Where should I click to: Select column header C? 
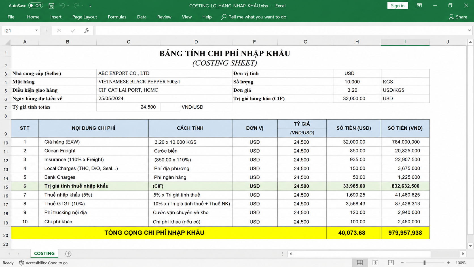128,42
